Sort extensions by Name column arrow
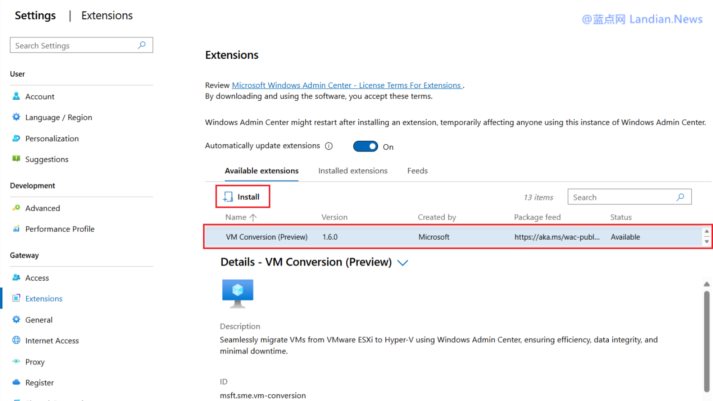This screenshot has width=713, height=401. tap(253, 217)
